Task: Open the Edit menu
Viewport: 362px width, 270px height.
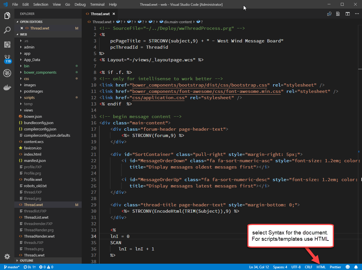Action: [x=26, y=5]
